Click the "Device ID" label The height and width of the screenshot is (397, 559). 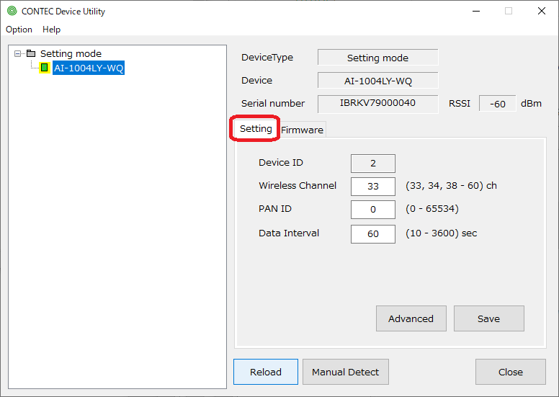point(280,163)
